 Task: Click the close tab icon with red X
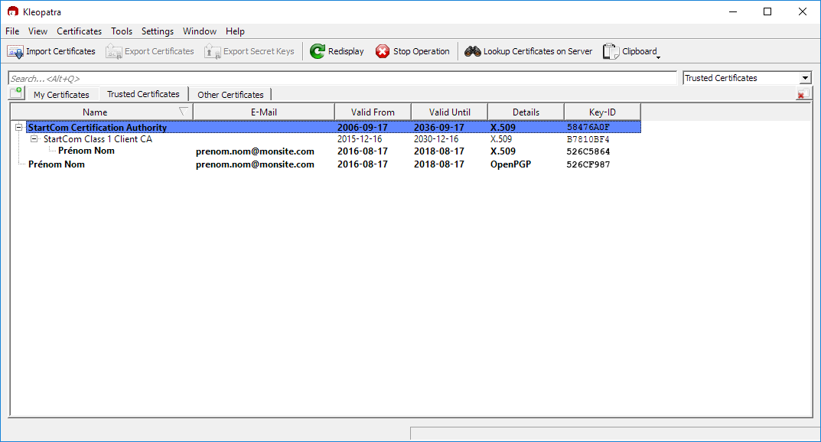[803, 93]
